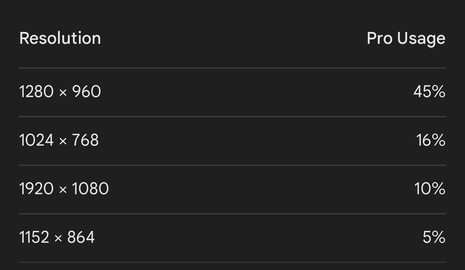Click the 1280 width number

[x=36, y=92]
